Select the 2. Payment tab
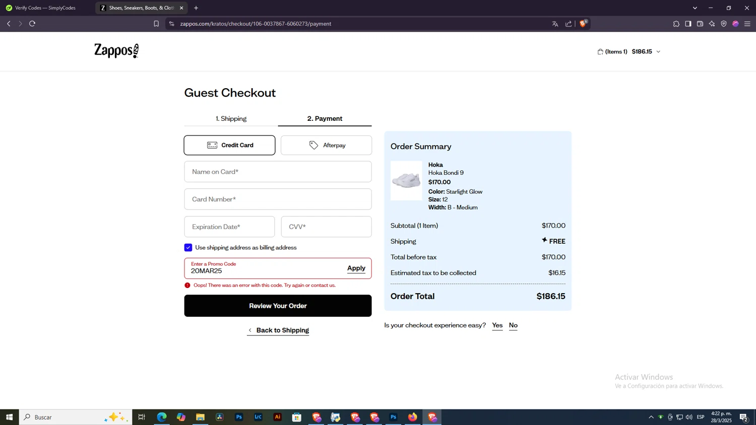756x425 pixels. pyautogui.click(x=325, y=119)
